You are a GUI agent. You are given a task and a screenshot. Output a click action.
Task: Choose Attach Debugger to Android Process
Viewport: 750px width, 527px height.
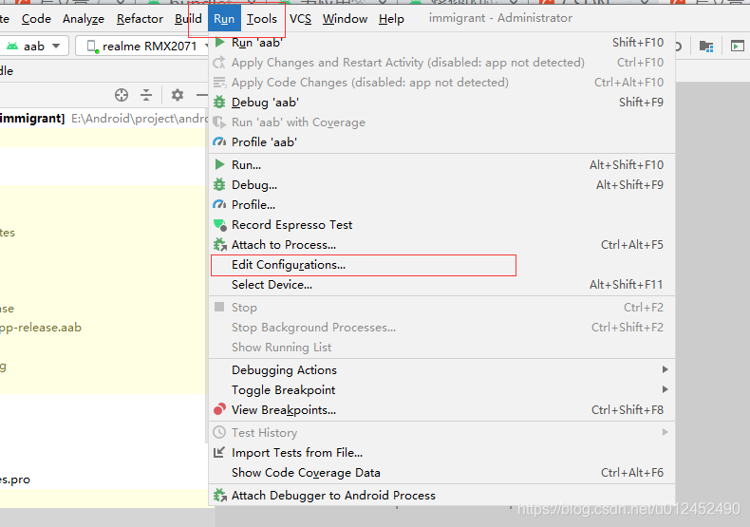(x=441, y=496)
